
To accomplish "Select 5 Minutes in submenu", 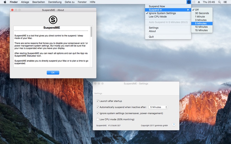I will point(202,23).
